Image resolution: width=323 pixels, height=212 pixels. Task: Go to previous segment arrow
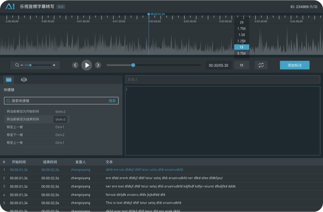pos(75,65)
